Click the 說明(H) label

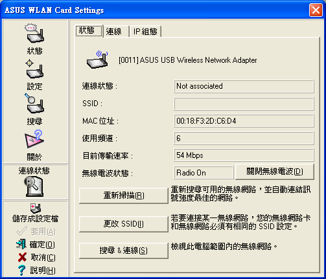click(43, 271)
